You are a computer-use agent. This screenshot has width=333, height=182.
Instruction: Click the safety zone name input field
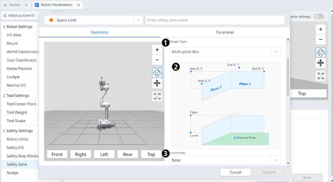click(215, 20)
